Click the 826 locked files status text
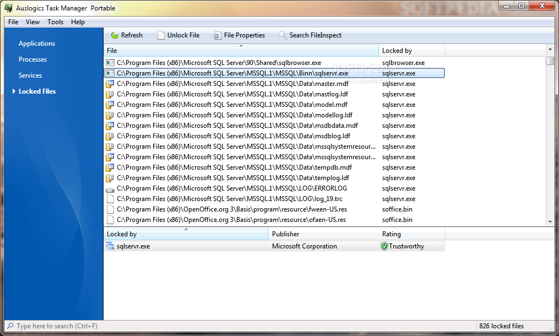The image size is (559, 336). pyautogui.click(x=501, y=326)
